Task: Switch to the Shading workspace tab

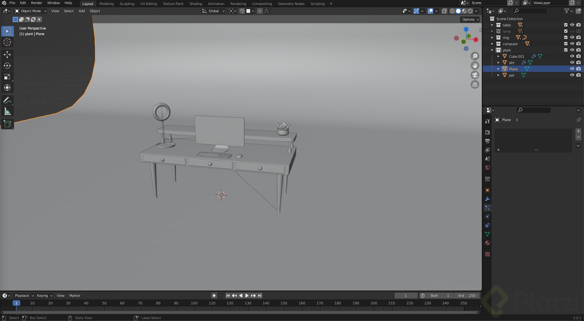Action: 196,3
